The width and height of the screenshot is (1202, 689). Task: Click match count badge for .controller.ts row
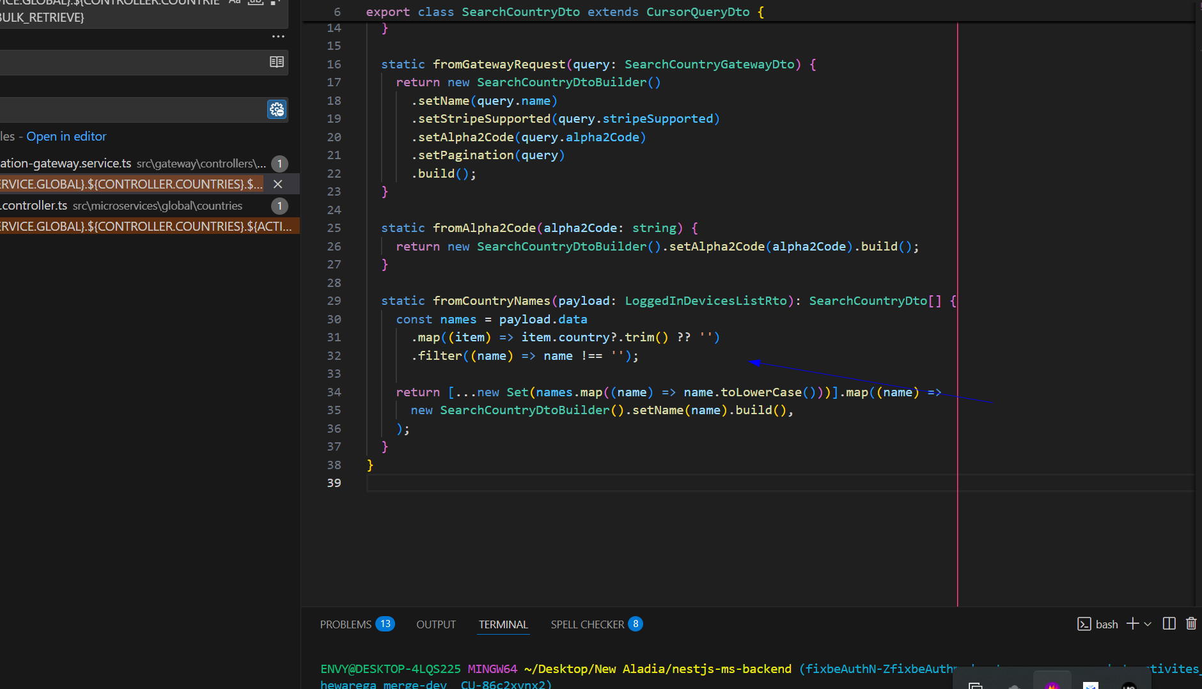pyautogui.click(x=279, y=206)
